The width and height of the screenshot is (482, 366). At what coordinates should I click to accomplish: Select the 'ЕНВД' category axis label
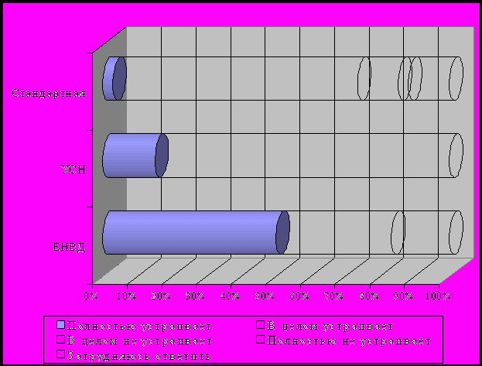pyautogui.click(x=69, y=247)
